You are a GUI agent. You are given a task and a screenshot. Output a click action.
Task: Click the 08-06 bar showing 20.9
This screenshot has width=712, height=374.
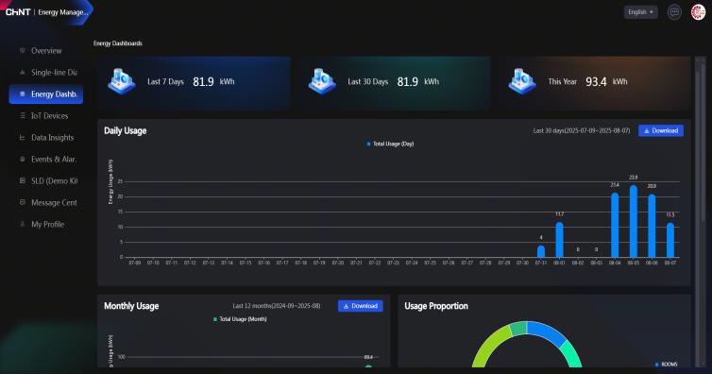tap(652, 226)
